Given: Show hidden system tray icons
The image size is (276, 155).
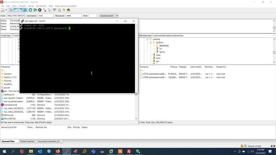Looking at the screenshot, I should [235, 152].
